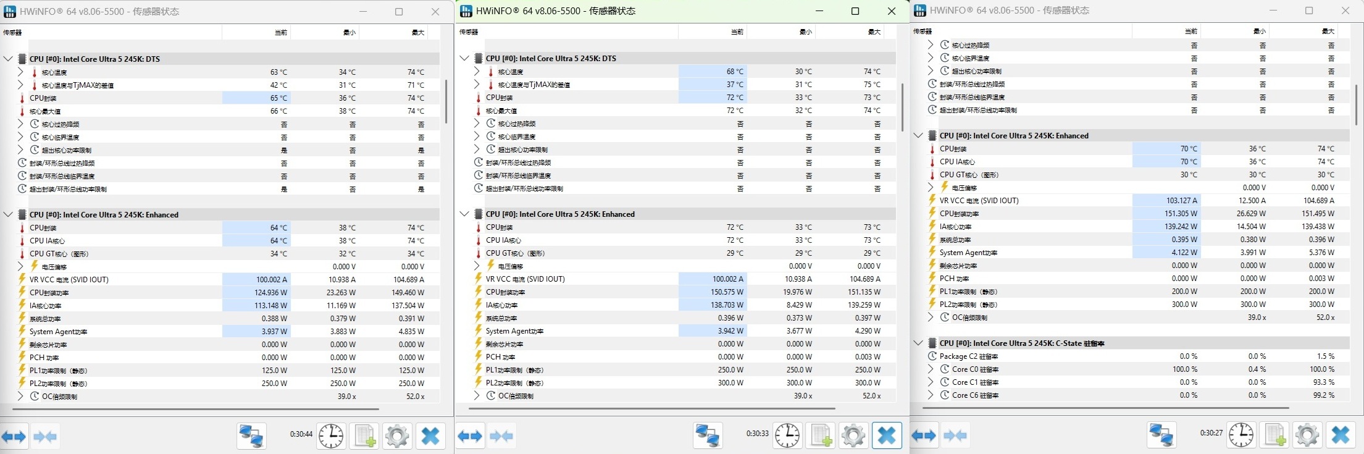Click expand-all arrows icon in left window toolbar

14,437
